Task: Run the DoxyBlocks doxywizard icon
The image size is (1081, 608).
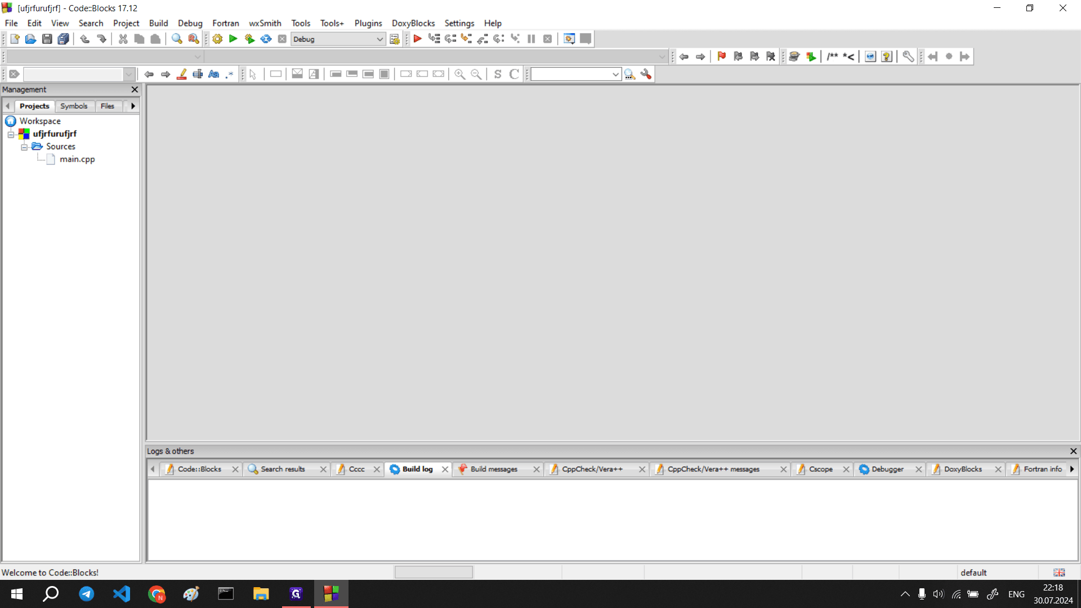Action: (x=794, y=56)
